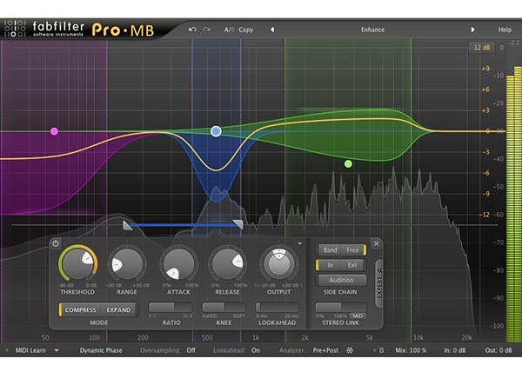This screenshot has height=365, width=522.
Task: Close the band controls panel
Action: [376, 243]
